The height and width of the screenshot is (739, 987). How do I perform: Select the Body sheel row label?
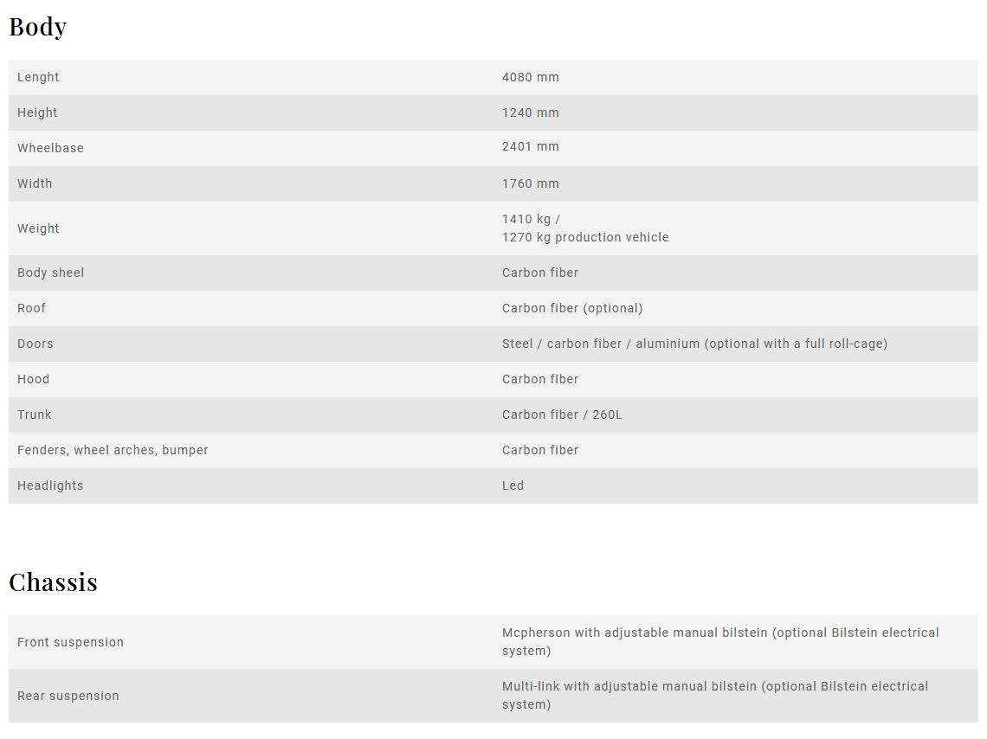[50, 273]
